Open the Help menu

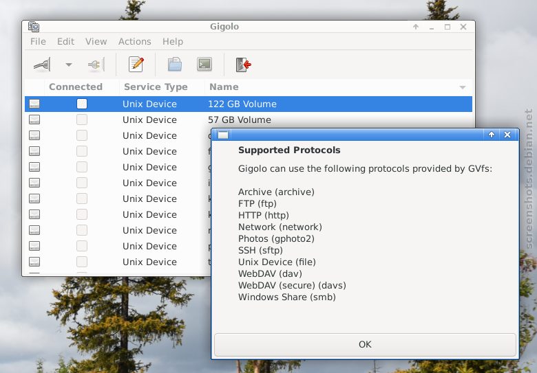(x=173, y=41)
